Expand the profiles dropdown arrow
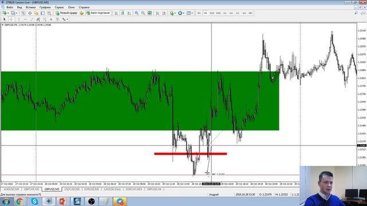 [17, 13]
